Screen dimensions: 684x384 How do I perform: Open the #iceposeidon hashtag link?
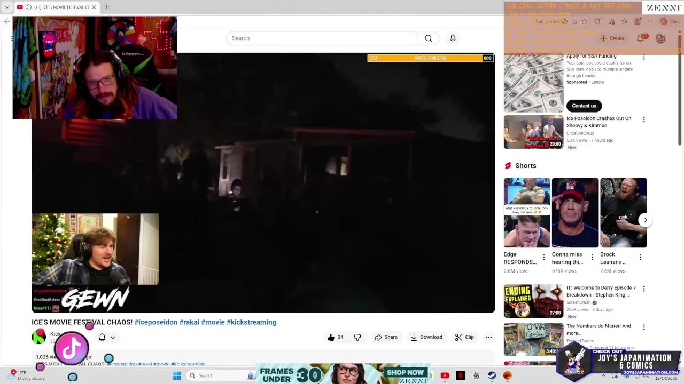point(156,322)
